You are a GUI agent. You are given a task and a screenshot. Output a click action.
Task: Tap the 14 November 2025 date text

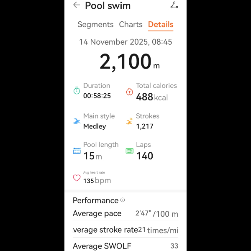[125, 42]
